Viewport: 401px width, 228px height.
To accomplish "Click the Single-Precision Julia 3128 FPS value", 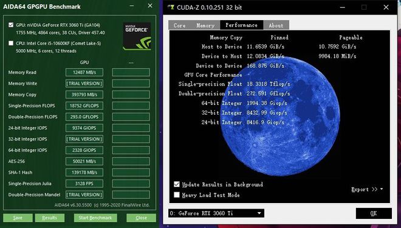I will tap(84, 184).
